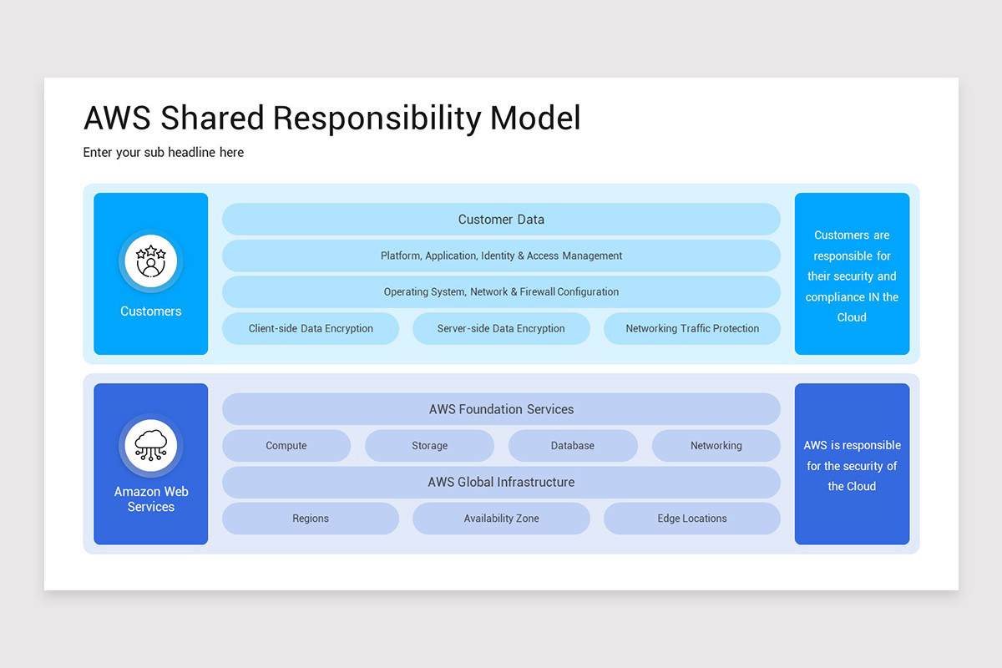Image resolution: width=1002 pixels, height=668 pixels.
Task: Click the AWS Shared Responsibility Model title
Action: tap(331, 118)
